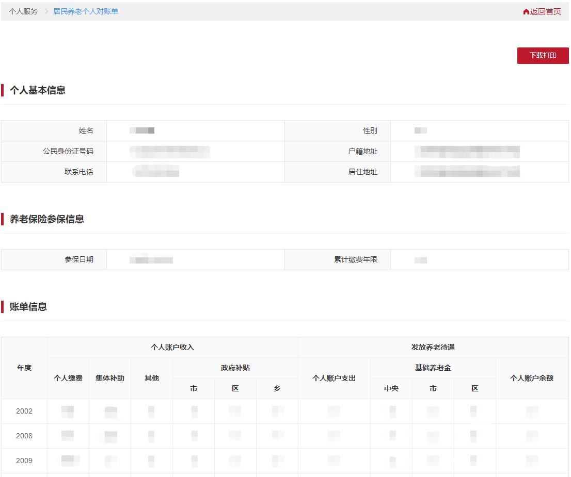Select the 下载打印 button

pos(543,55)
